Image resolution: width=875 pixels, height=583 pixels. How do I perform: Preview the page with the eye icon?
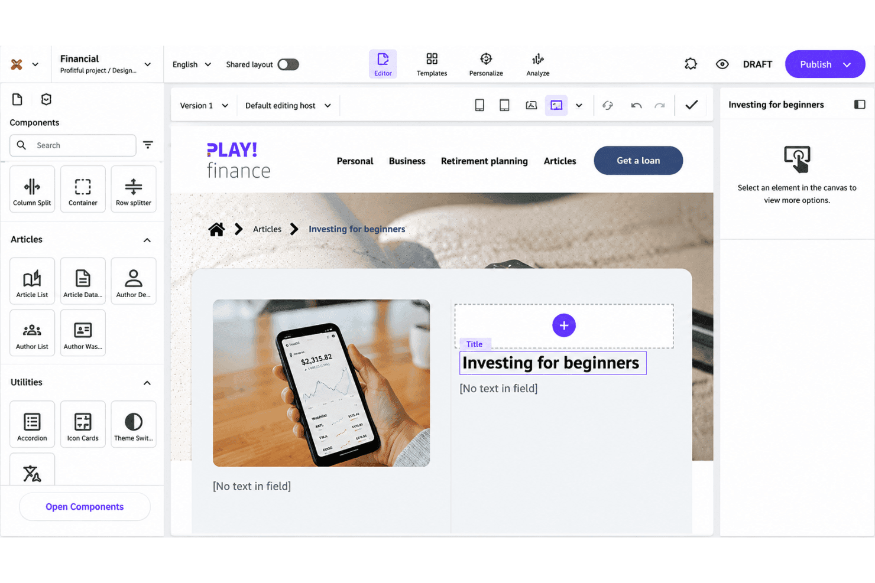point(722,64)
